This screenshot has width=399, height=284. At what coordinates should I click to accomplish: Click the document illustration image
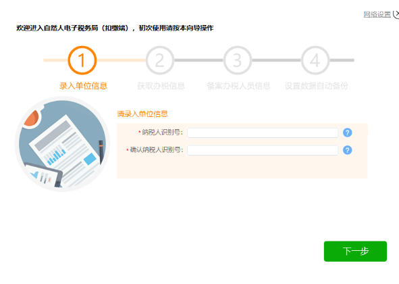pyautogui.click(x=62, y=144)
